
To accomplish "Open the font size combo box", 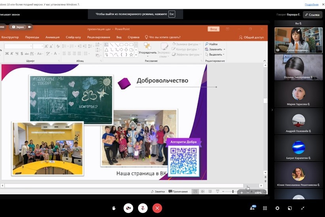I will click(x=38, y=46).
